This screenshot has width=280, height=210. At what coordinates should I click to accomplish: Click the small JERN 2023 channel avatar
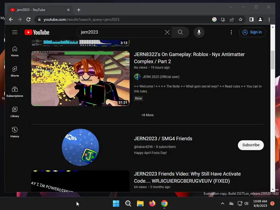point(137,77)
